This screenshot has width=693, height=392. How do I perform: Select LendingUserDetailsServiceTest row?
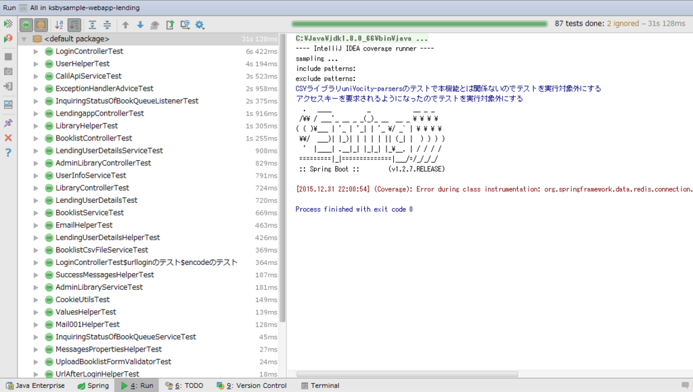click(x=150, y=151)
